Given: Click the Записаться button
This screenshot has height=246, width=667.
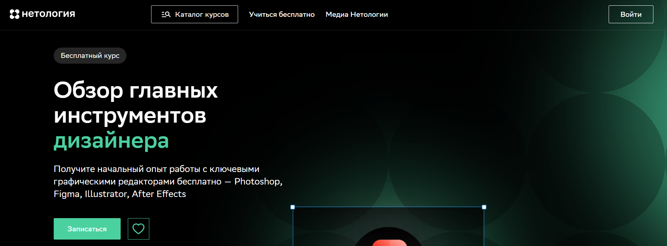Looking at the screenshot, I should click(87, 229).
